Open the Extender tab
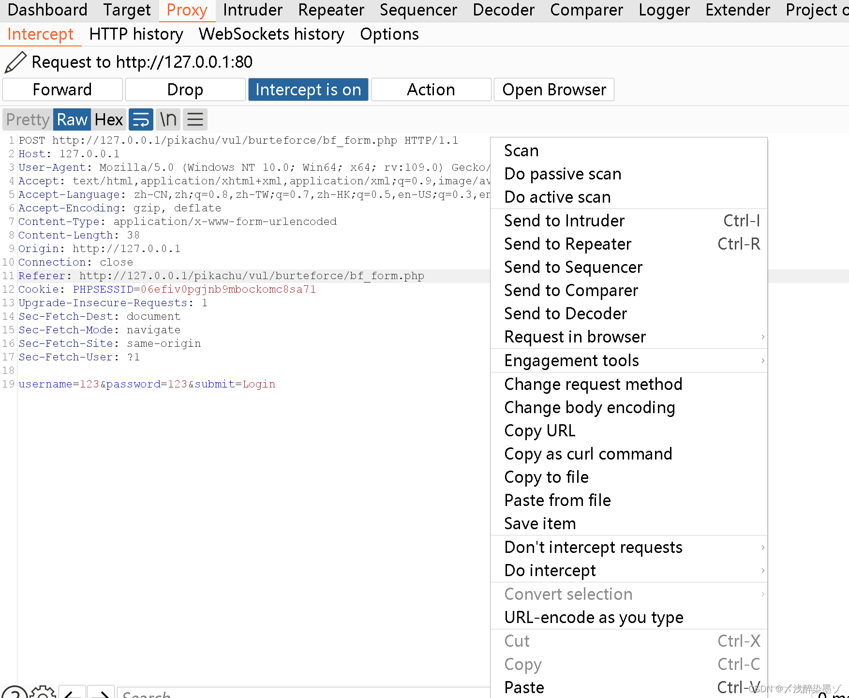Viewport: 849px width, 698px height. (738, 10)
